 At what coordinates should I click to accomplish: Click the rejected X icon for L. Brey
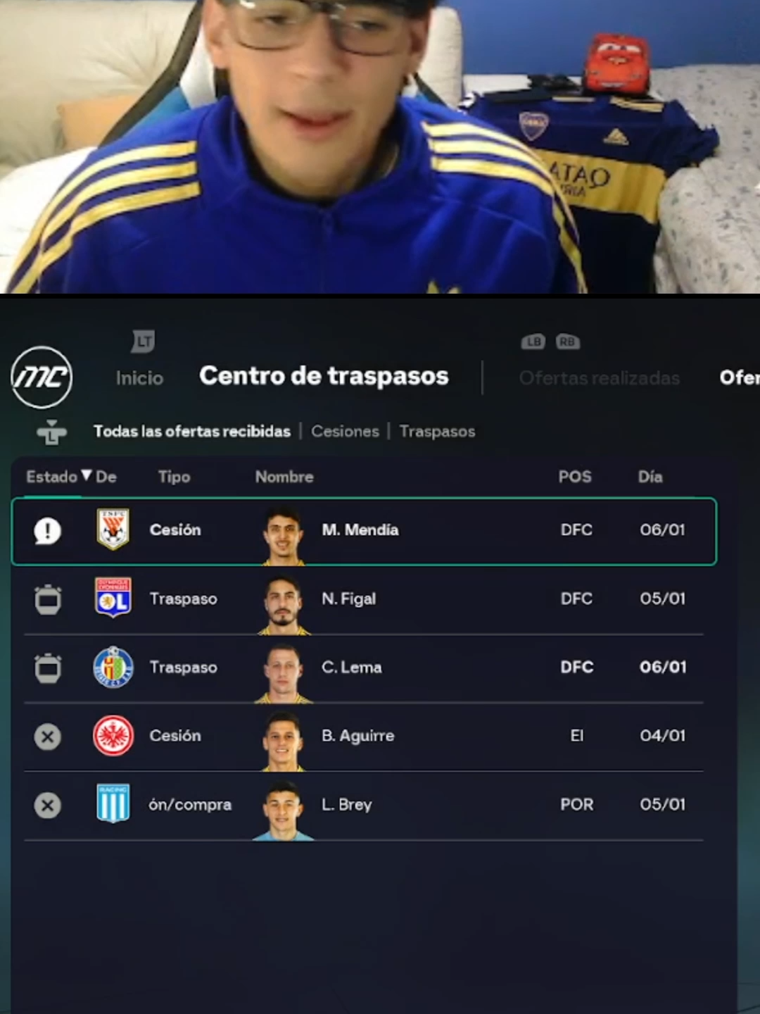(48, 805)
